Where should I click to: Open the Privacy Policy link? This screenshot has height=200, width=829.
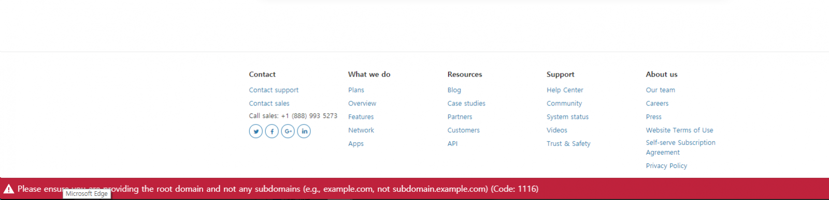pos(666,166)
